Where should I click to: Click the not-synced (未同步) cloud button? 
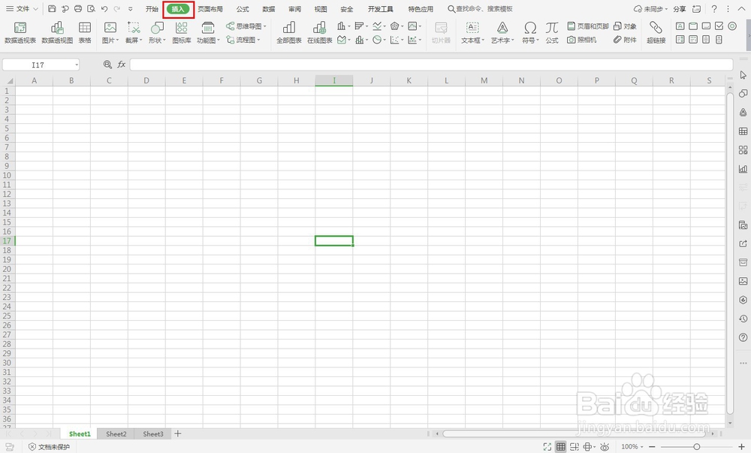[650, 9]
